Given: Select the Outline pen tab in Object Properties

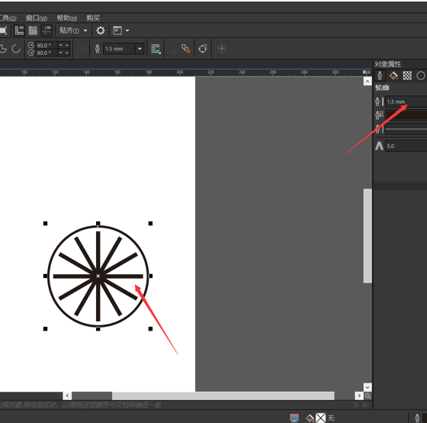Looking at the screenshot, I should [x=380, y=76].
